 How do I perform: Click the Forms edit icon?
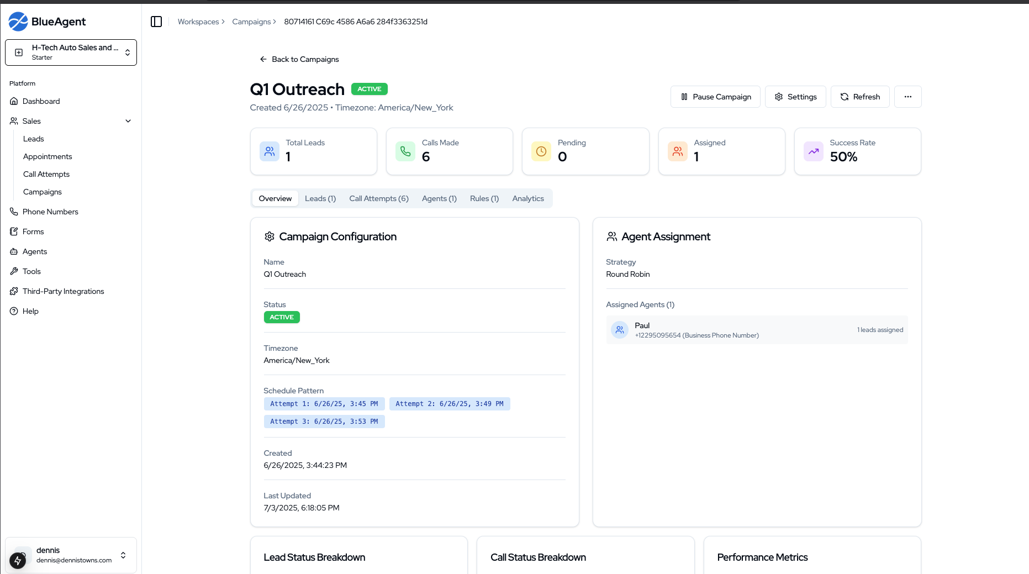[x=14, y=231]
